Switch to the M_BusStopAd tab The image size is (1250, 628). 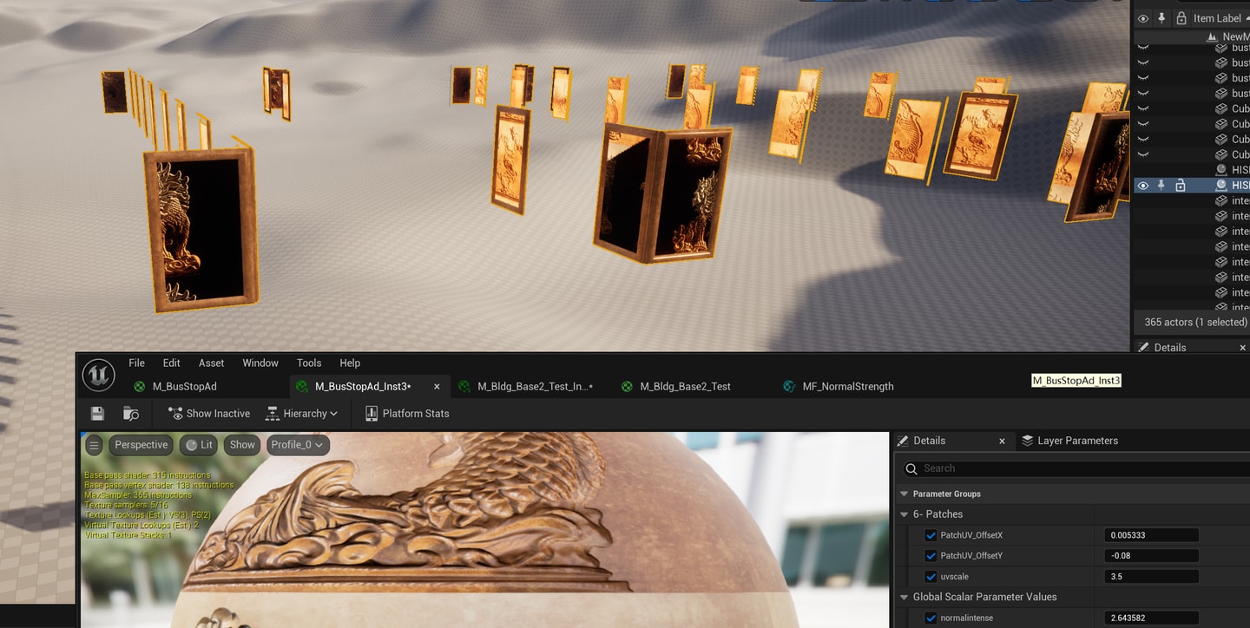coord(184,387)
